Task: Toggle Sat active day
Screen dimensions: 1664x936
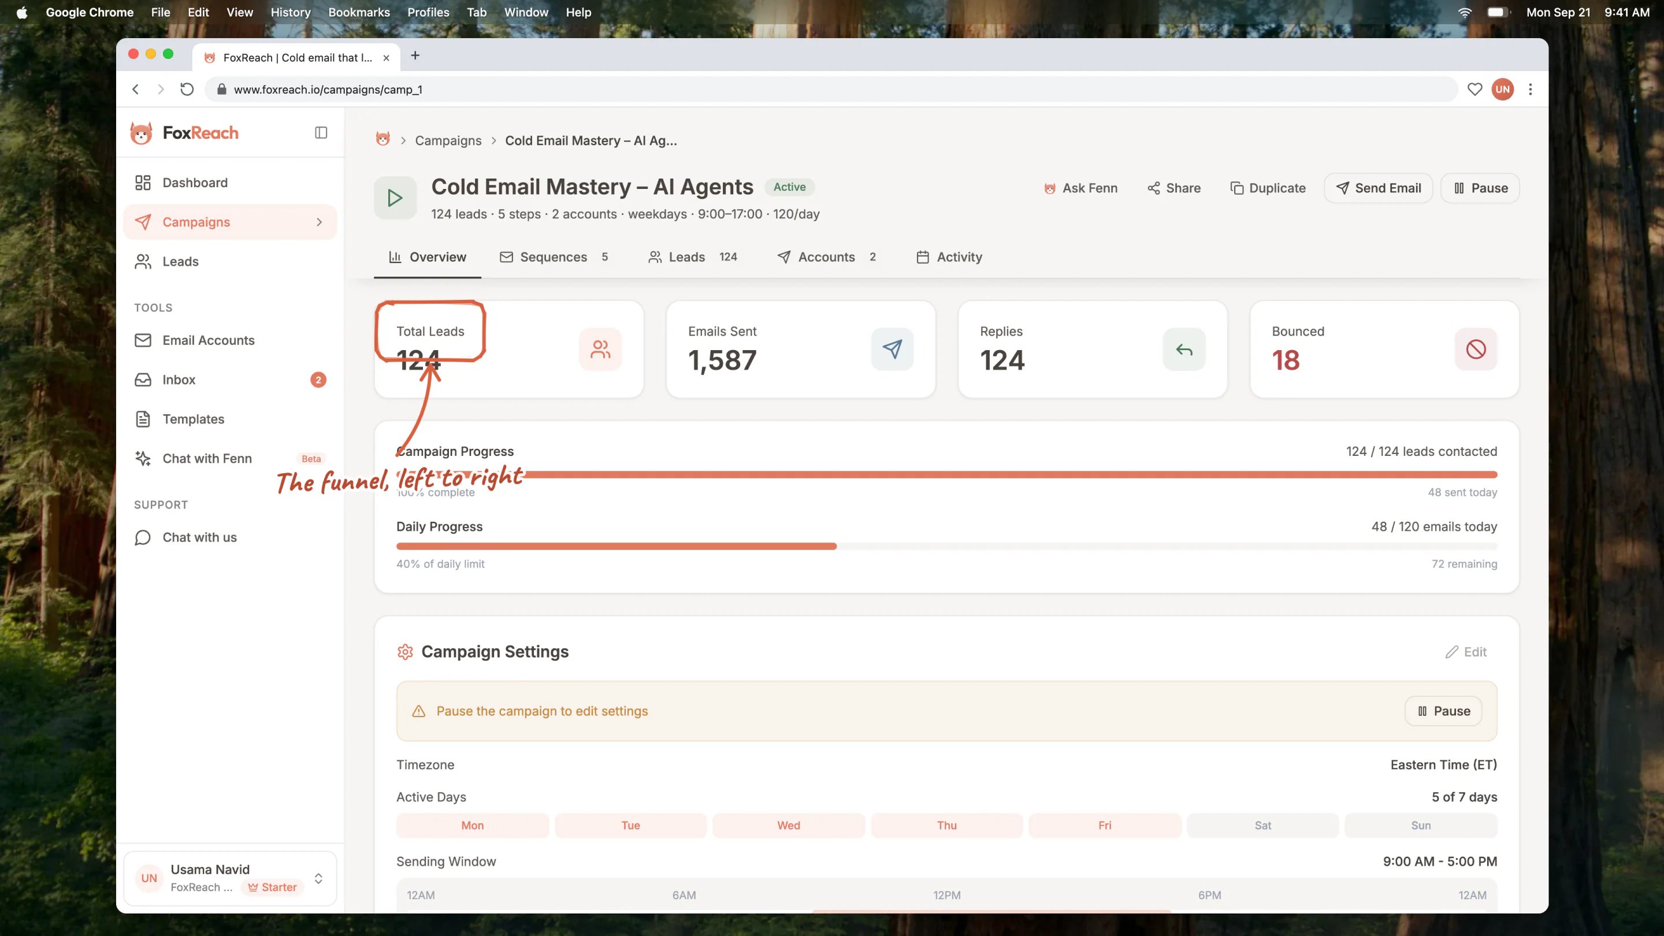Action: pyautogui.click(x=1262, y=826)
